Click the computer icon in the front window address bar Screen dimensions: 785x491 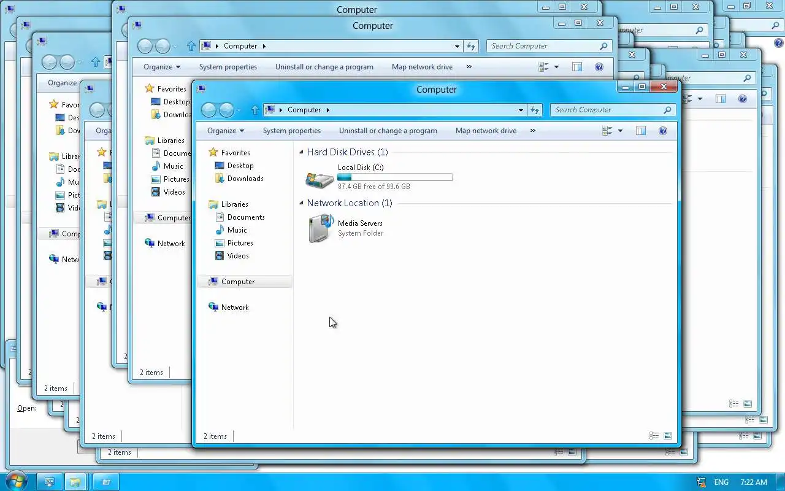pos(269,110)
